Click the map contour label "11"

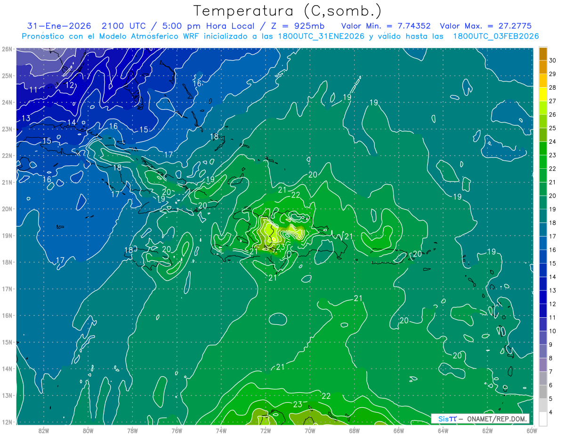[x=33, y=90]
